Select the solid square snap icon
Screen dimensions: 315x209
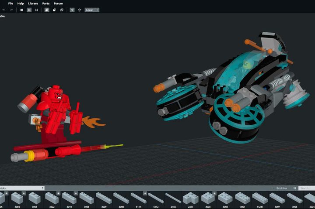(x=21, y=10)
